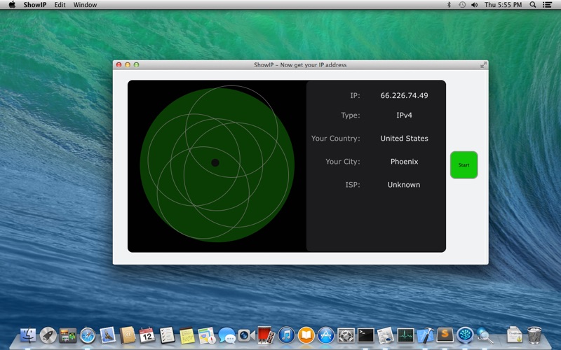This screenshot has width=561, height=350.
Task: Open Mission Control in the Dock
Action: click(67, 336)
